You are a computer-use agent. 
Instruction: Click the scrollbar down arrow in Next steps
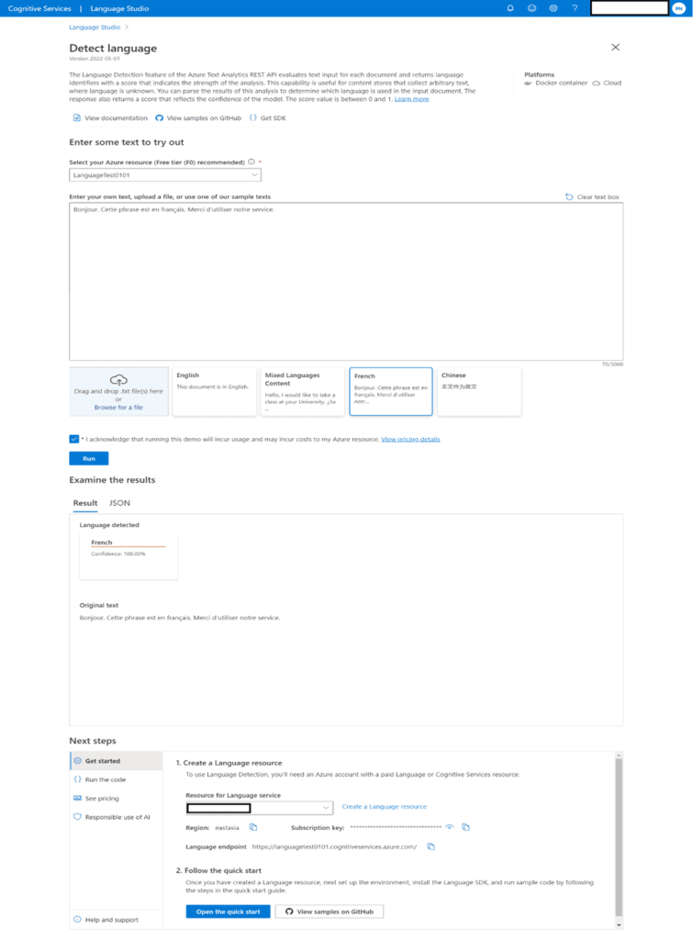(x=619, y=925)
